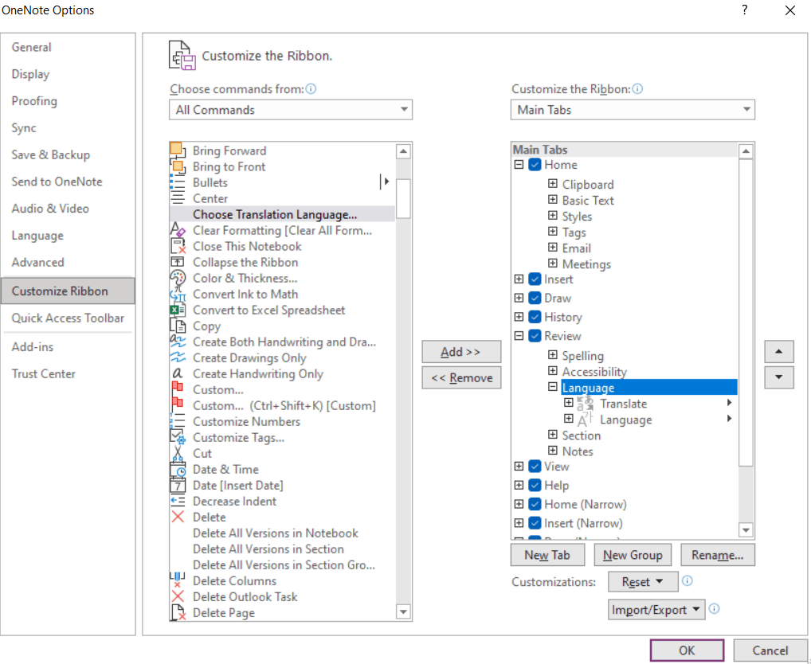Expand the Basic Text group
This screenshot has height=664, width=811.
(x=552, y=200)
